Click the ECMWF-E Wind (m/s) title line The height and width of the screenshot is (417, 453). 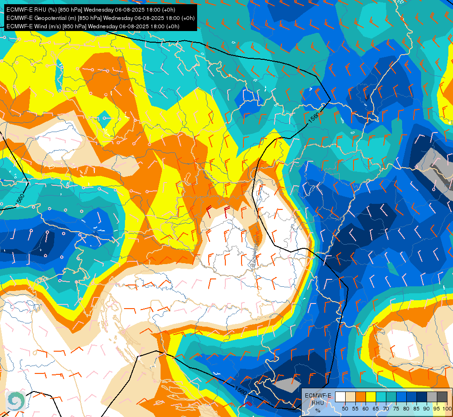point(93,26)
